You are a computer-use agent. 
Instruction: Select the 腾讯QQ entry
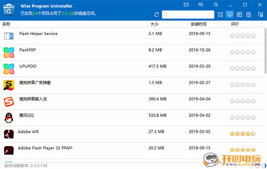132,118
